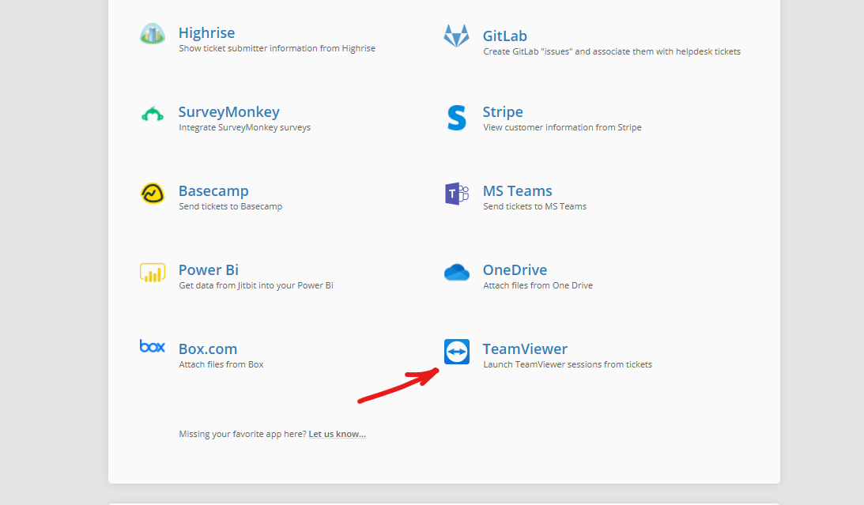Open the GitLab integration link
This screenshot has height=505, width=864.
coord(504,35)
